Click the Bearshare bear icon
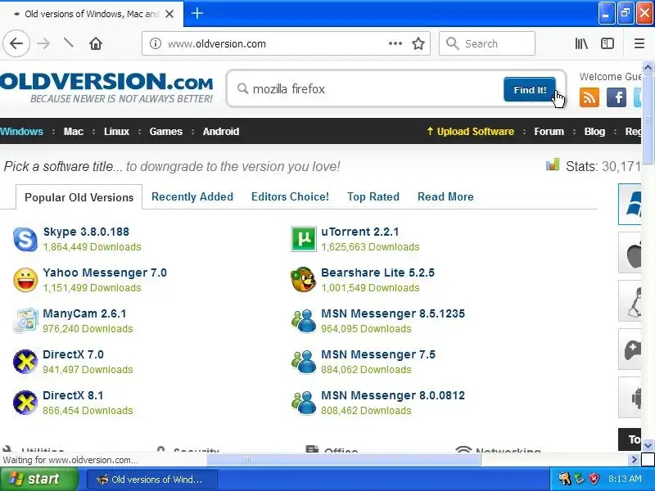The width and height of the screenshot is (655, 491). point(303,280)
